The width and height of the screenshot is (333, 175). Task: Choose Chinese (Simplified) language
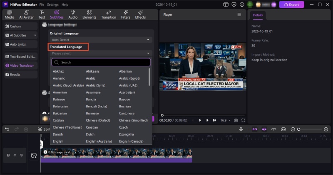click(x=133, y=120)
